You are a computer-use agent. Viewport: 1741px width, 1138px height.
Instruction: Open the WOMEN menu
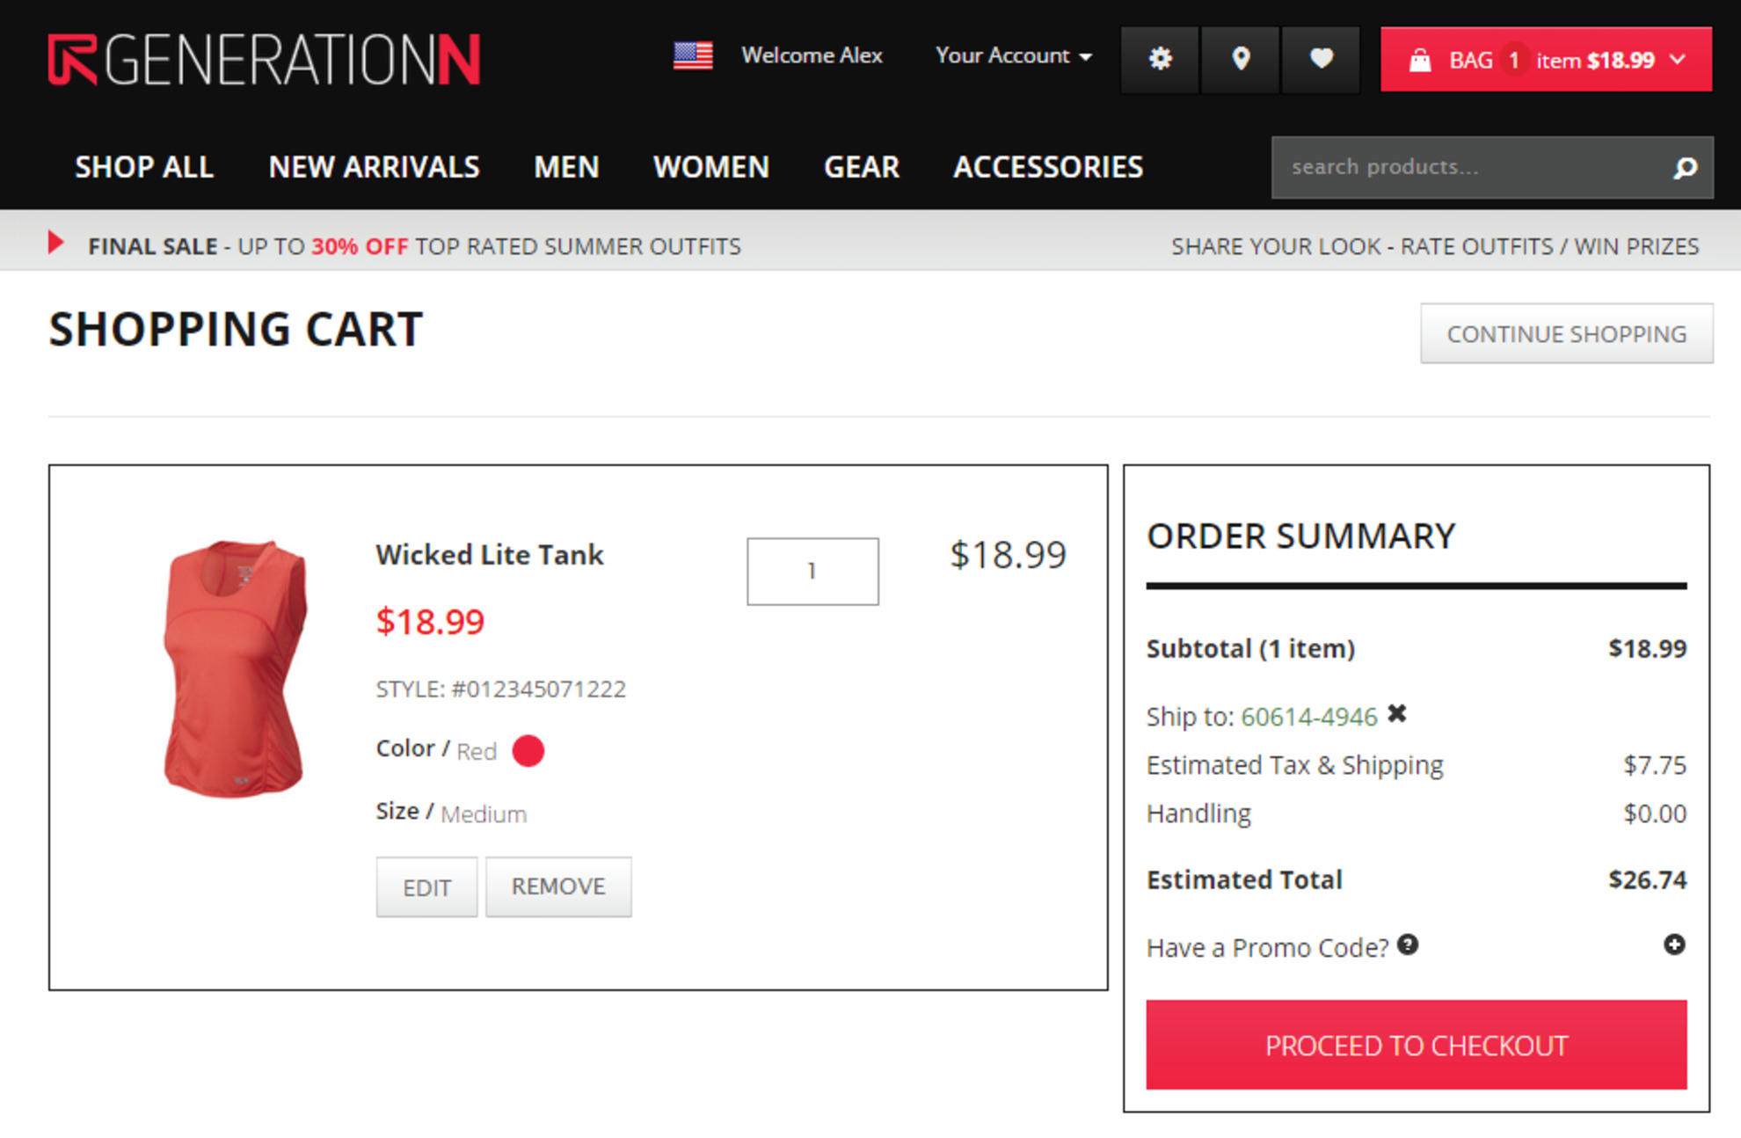[710, 167]
